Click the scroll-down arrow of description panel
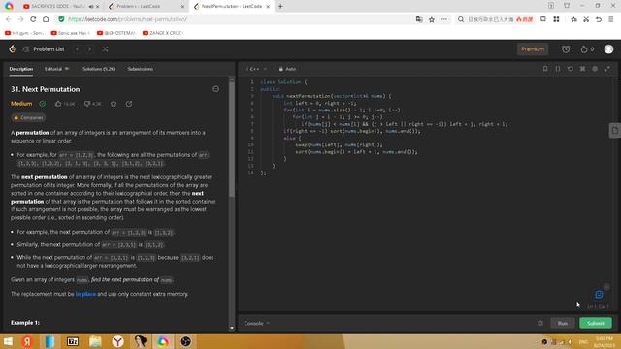 coord(232,328)
